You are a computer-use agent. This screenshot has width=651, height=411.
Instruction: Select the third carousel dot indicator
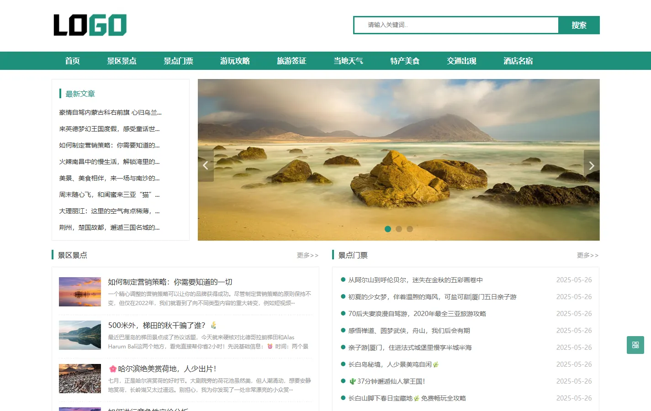[x=410, y=229]
